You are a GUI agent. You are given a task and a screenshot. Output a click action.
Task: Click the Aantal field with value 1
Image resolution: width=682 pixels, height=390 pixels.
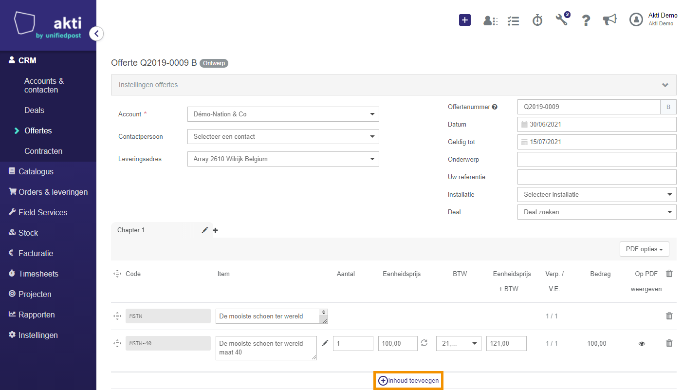353,343
